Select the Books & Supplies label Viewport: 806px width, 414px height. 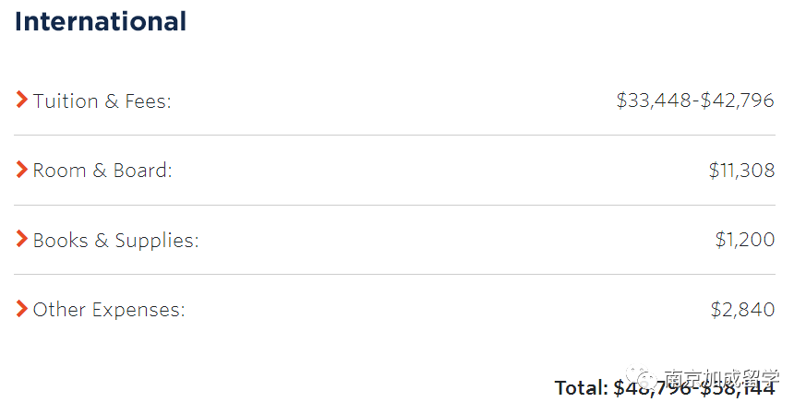click(115, 241)
